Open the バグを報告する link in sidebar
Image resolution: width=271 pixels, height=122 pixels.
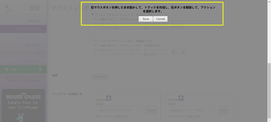pos(30,61)
